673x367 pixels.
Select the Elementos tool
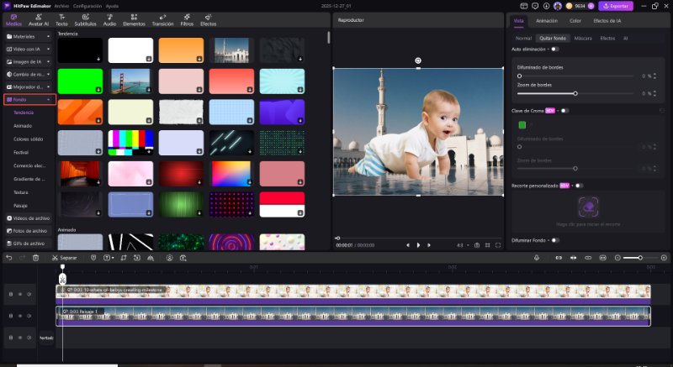[x=134, y=20]
